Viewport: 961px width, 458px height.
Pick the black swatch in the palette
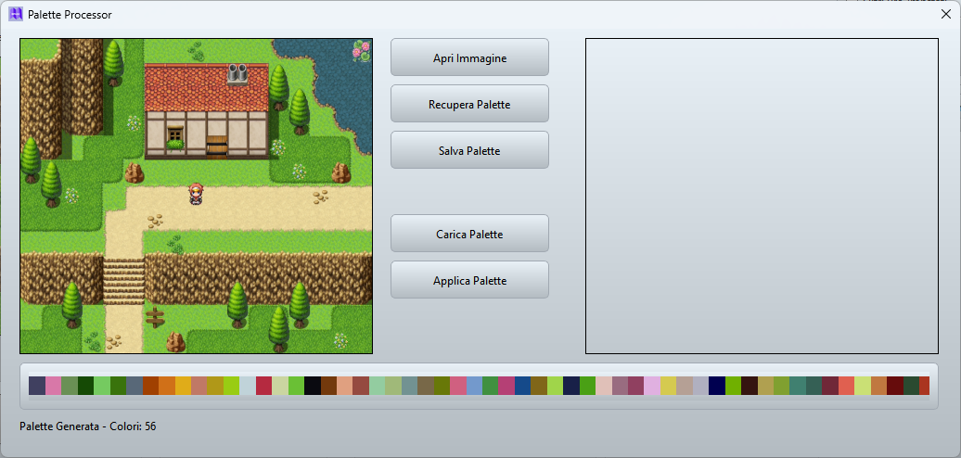(x=311, y=386)
